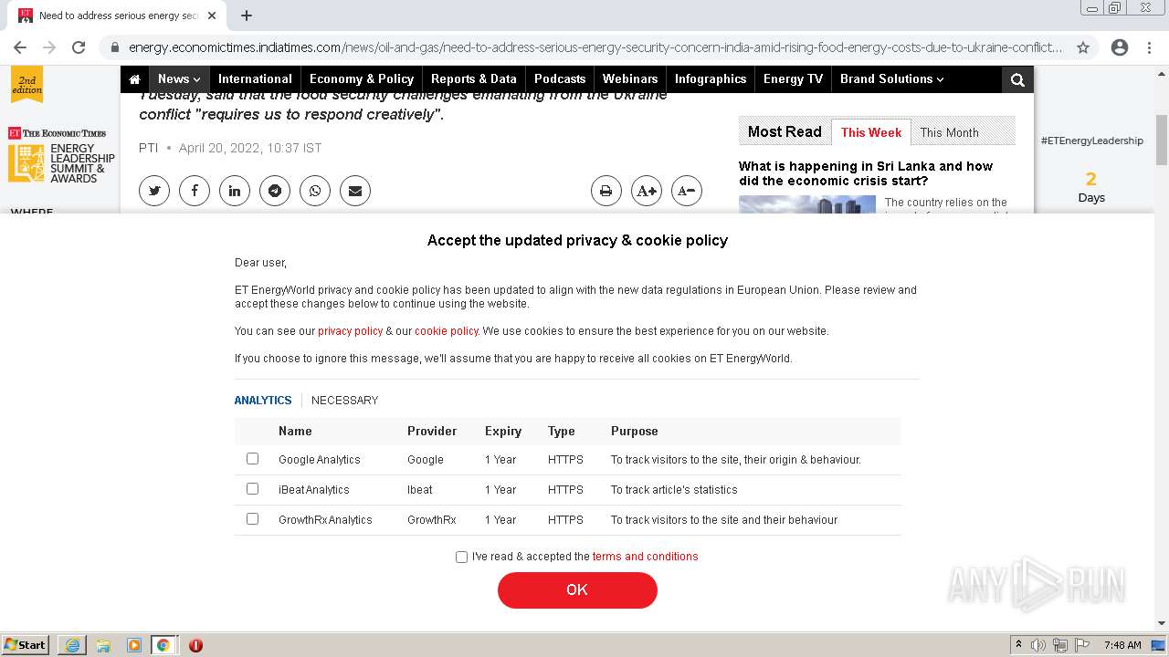The image size is (1169, 657).
Task: Decrease article font size
Action: (x=687, y=191)
